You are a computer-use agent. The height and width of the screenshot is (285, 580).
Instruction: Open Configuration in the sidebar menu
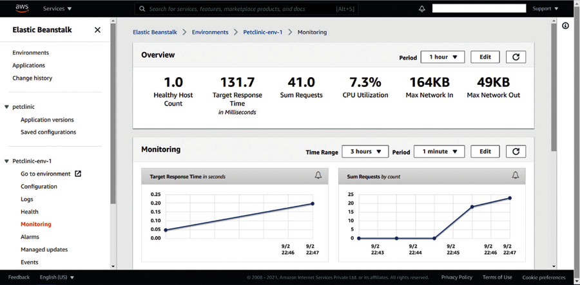click(39, 187)
